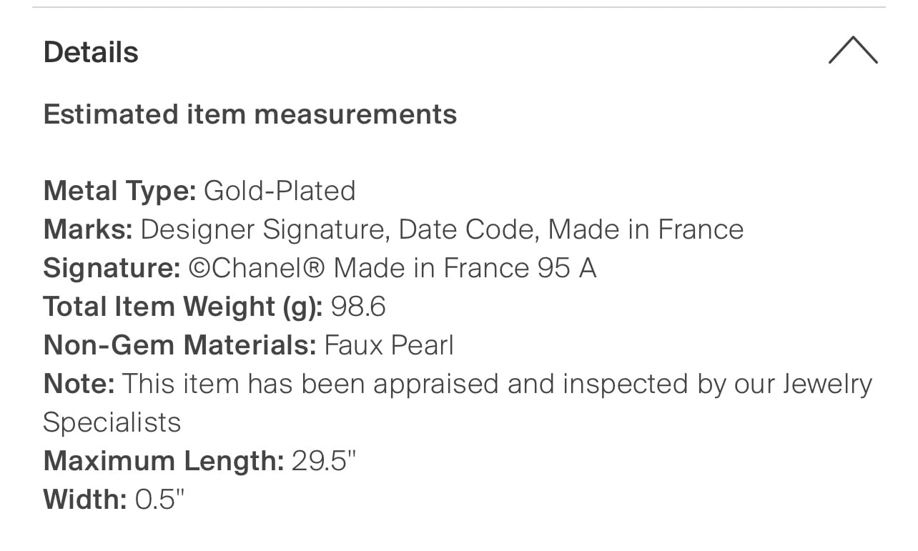Select the 29.5" length value

(x=324, y=461)
